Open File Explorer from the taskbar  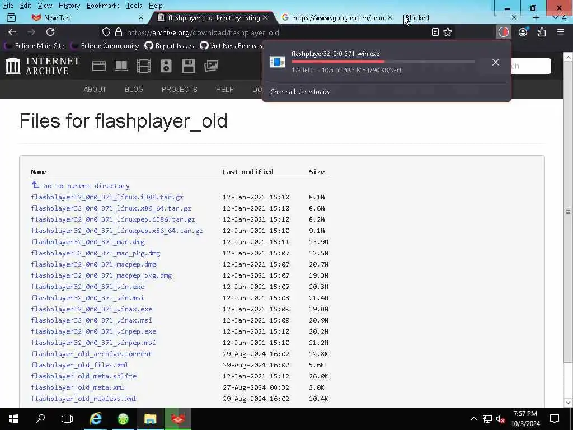point(150,419)
